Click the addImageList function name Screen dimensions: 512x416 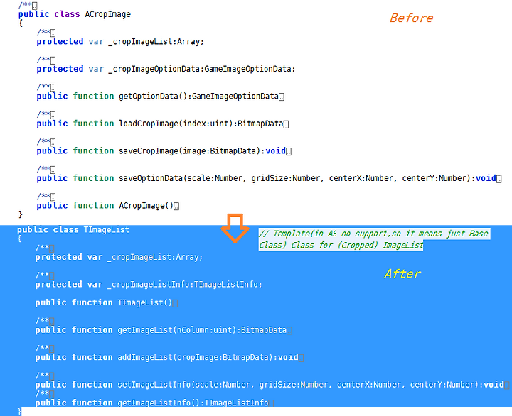tap(145, 358)
